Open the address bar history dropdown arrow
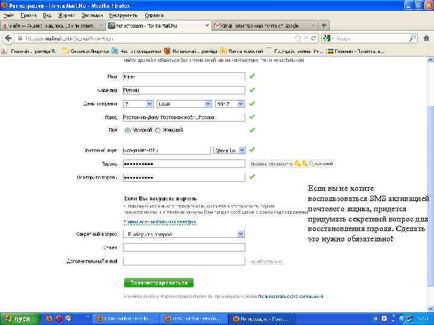This screenshot has width=434, height=325. [306, 38]
